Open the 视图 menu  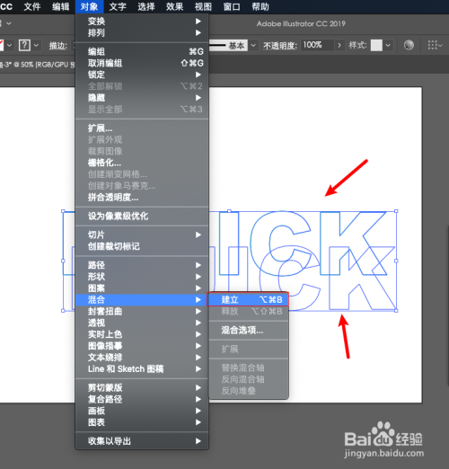click(203, 6)
